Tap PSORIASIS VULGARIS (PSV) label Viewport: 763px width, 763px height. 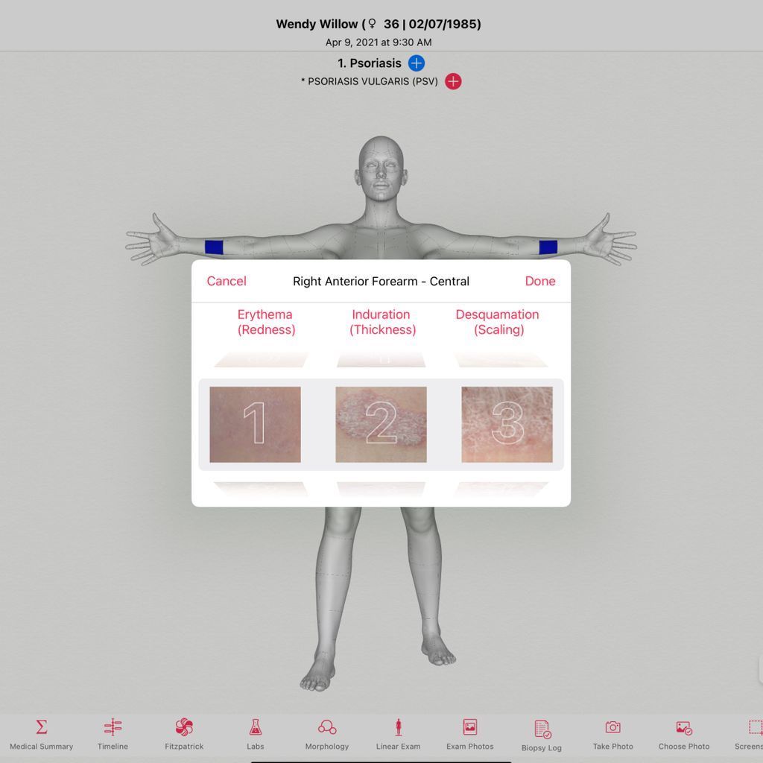370,81
